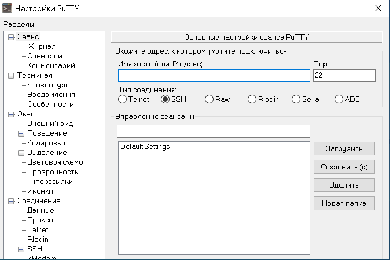Choose the Rlogin connection type
The height and width of the screenshot is (260, 390).
[252, 99]
